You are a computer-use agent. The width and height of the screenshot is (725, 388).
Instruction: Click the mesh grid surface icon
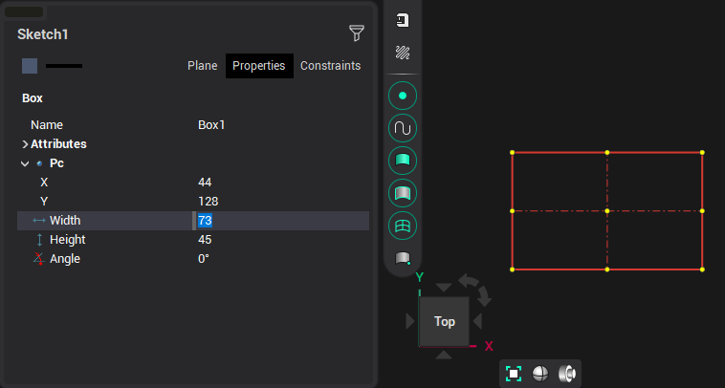point(403,226)
